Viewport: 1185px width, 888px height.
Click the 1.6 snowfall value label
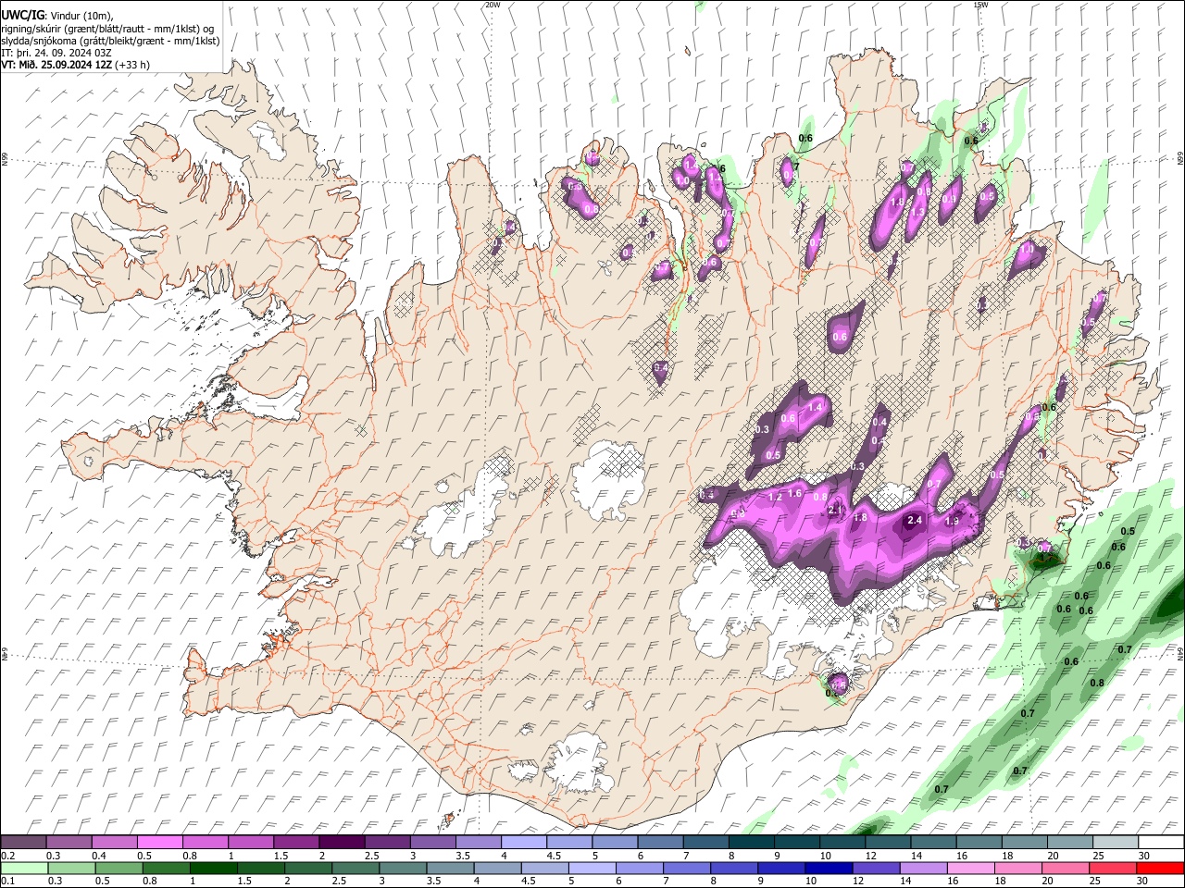tap(793, 493)
